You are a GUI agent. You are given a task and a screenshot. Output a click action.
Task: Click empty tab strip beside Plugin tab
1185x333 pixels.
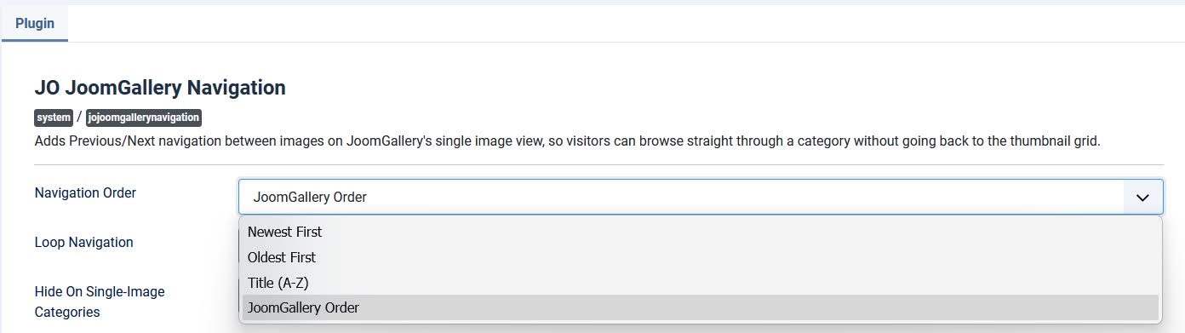[626, 24]
